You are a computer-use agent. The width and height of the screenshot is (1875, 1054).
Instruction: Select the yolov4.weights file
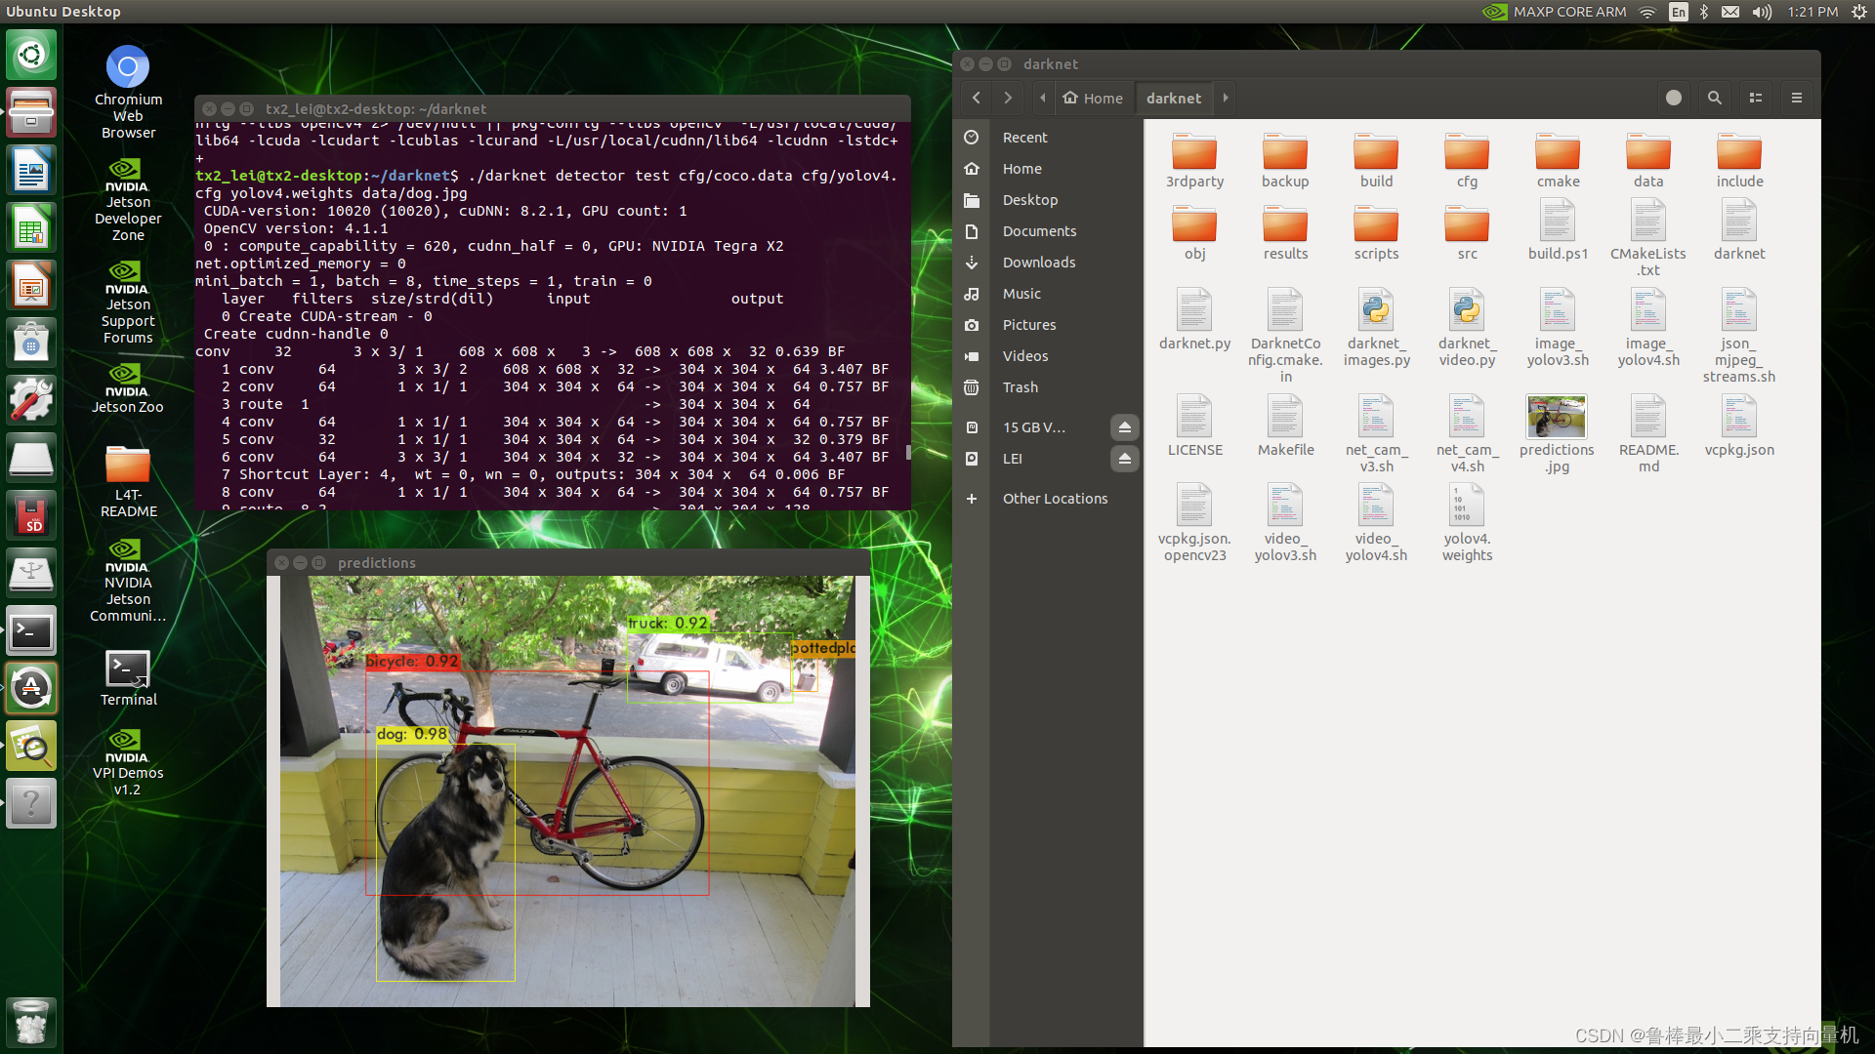[x=1466, y=507]
